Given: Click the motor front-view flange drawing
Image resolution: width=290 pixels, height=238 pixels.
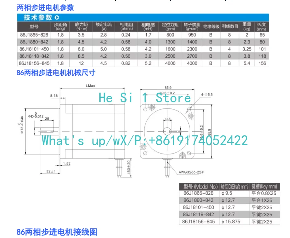Looking at the screenshot, I should [167, 131].
